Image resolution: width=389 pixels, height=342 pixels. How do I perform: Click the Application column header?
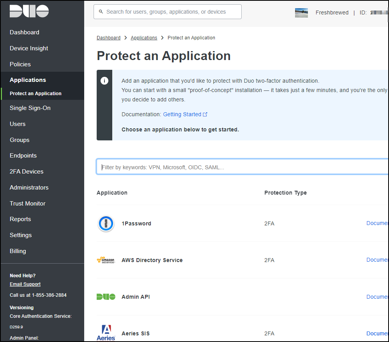[x=112, y=193]
